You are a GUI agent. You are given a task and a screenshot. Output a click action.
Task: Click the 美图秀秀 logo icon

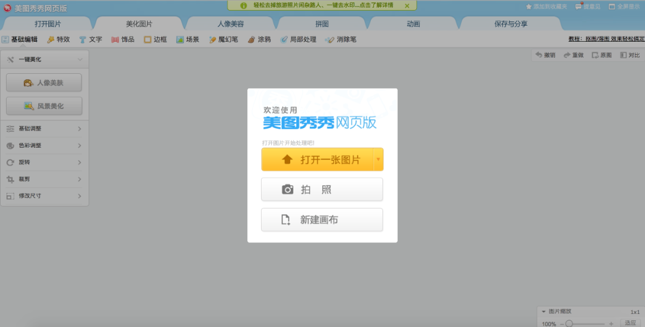click(x=7, y=8)
